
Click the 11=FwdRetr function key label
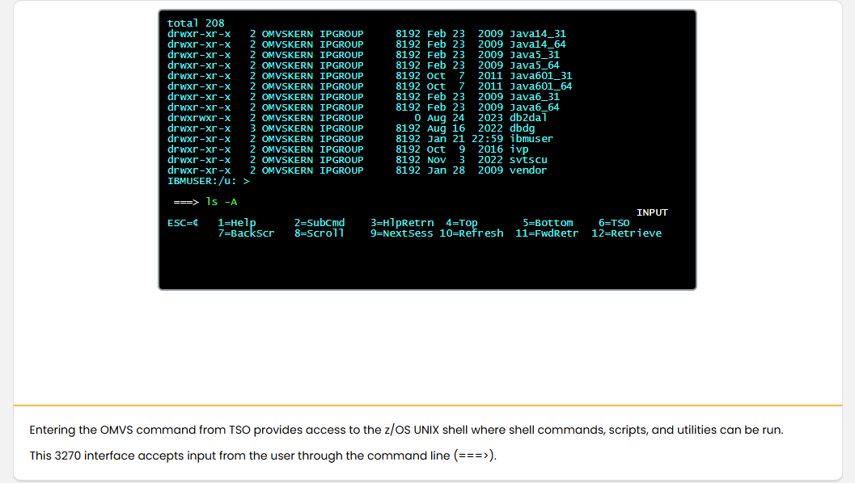pos(547,233)
